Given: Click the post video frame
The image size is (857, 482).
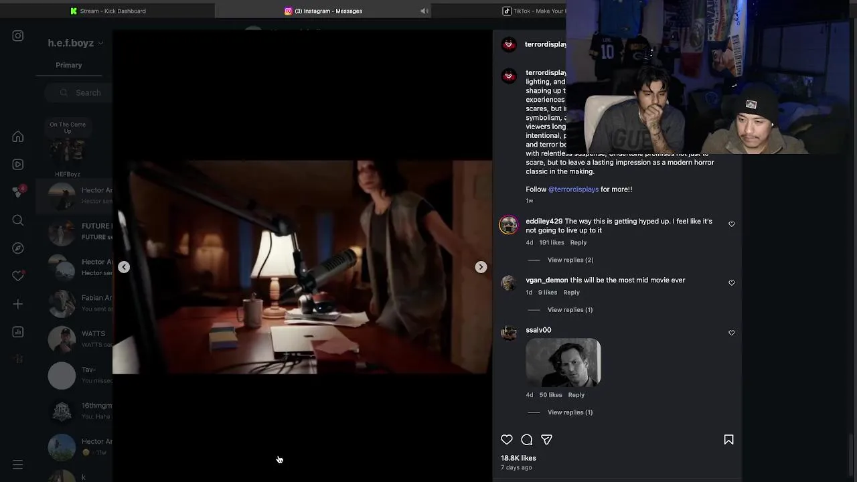Looking at the screenshot, I should coord(302,266).
